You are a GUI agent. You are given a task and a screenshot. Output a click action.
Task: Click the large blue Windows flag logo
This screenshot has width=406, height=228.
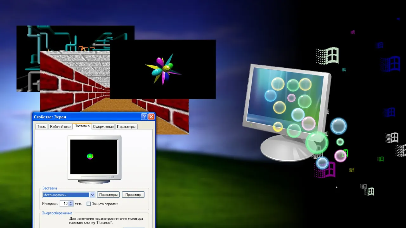coord(390,64)
